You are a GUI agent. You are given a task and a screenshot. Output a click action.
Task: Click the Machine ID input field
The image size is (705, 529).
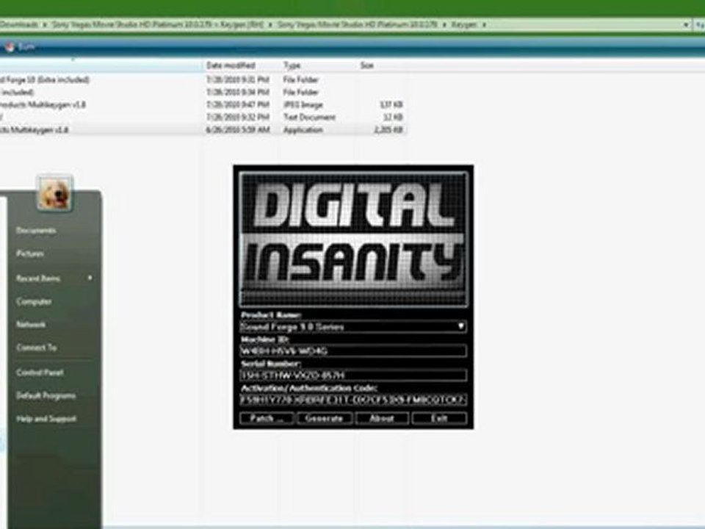(x=353, y=351)
